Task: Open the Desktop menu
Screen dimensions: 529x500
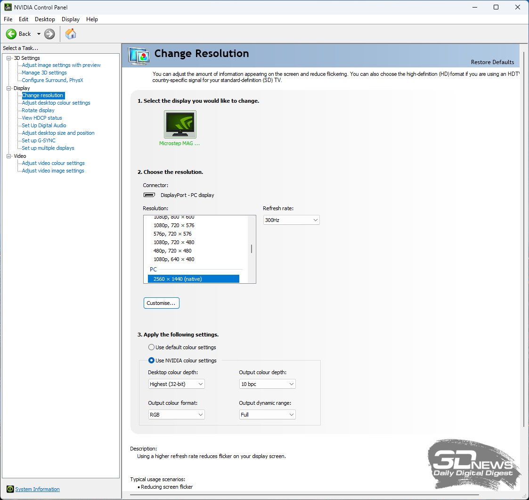Action: pos(45,19)
